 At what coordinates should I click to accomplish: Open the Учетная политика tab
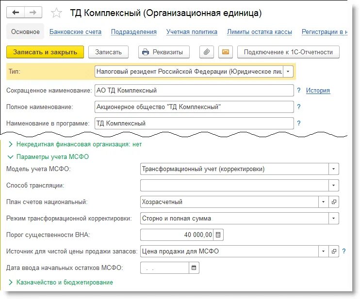[x=192, y=32]
